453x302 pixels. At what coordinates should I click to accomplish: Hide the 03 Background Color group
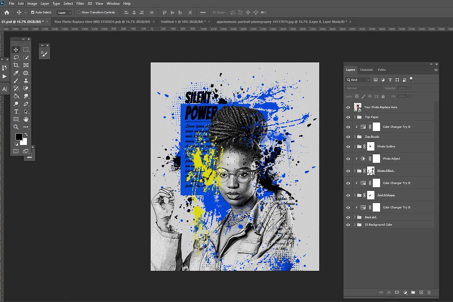(348, 225)
